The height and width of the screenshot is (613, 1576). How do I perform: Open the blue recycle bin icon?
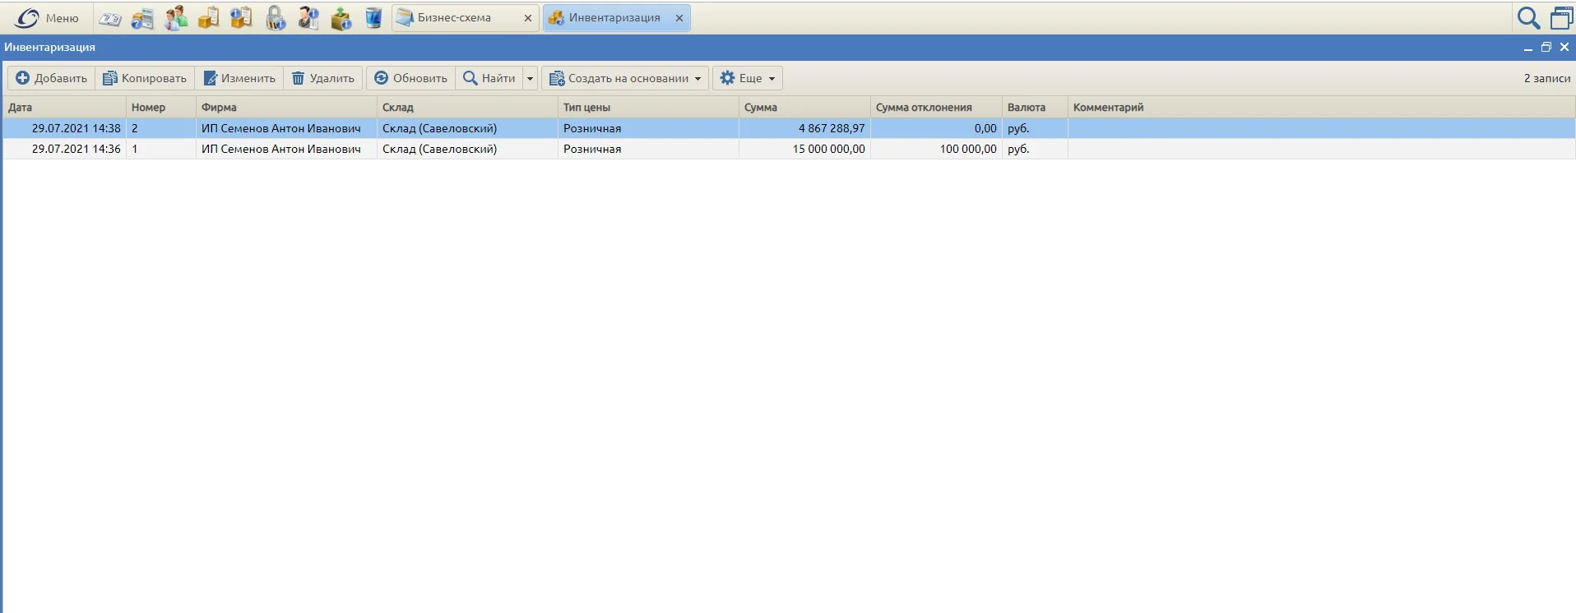click(x=373, y=17)
